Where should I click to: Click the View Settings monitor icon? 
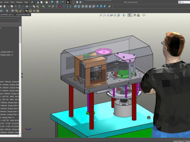[144, 15]
